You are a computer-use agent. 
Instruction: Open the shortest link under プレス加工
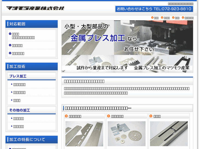click(17, 101)
